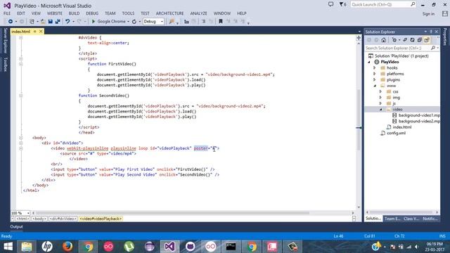
Task: Switch to the Class View tab
Action: click(x=411, y=219)
